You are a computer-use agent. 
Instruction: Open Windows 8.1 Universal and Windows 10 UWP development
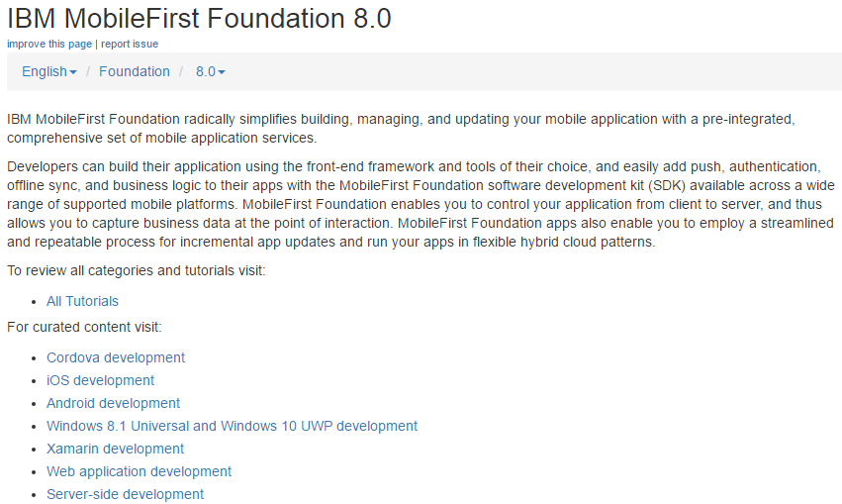tap(232, 426)
